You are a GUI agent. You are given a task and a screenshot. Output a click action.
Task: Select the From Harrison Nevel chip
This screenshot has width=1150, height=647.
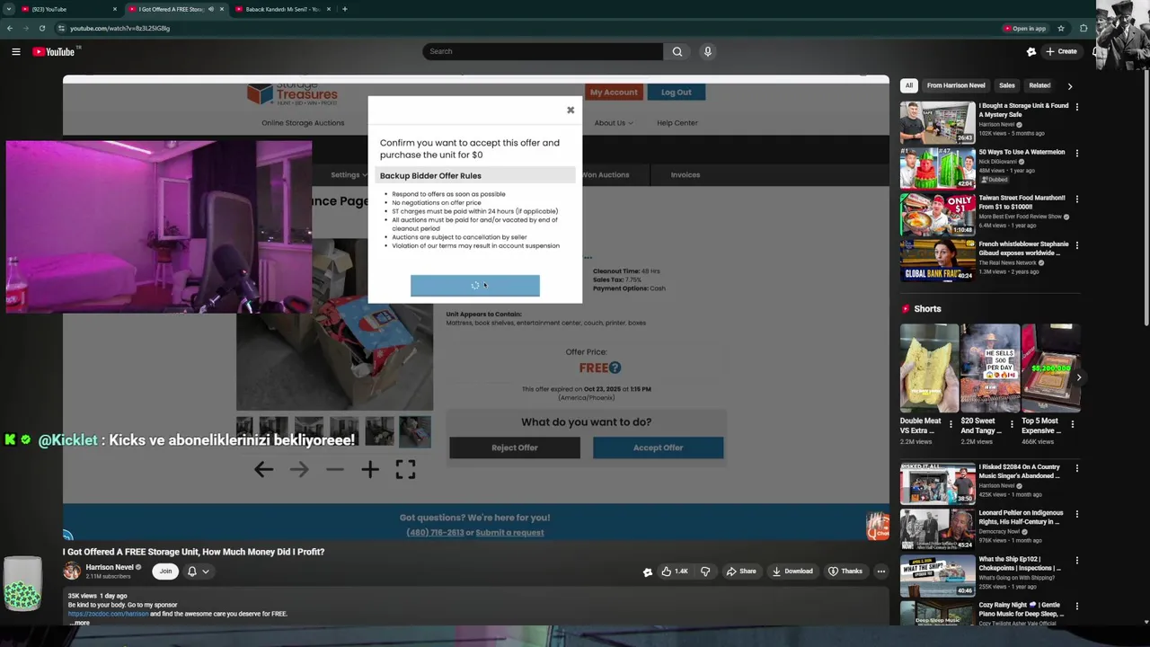coord(956,85)
